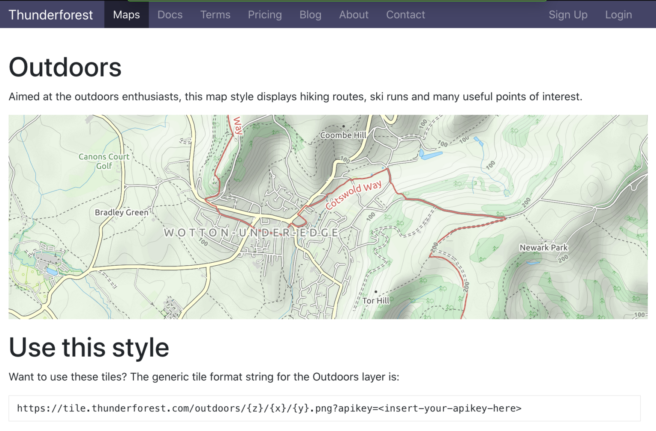
Task: Click the Thunderforest logo
Action: point(51,15)
